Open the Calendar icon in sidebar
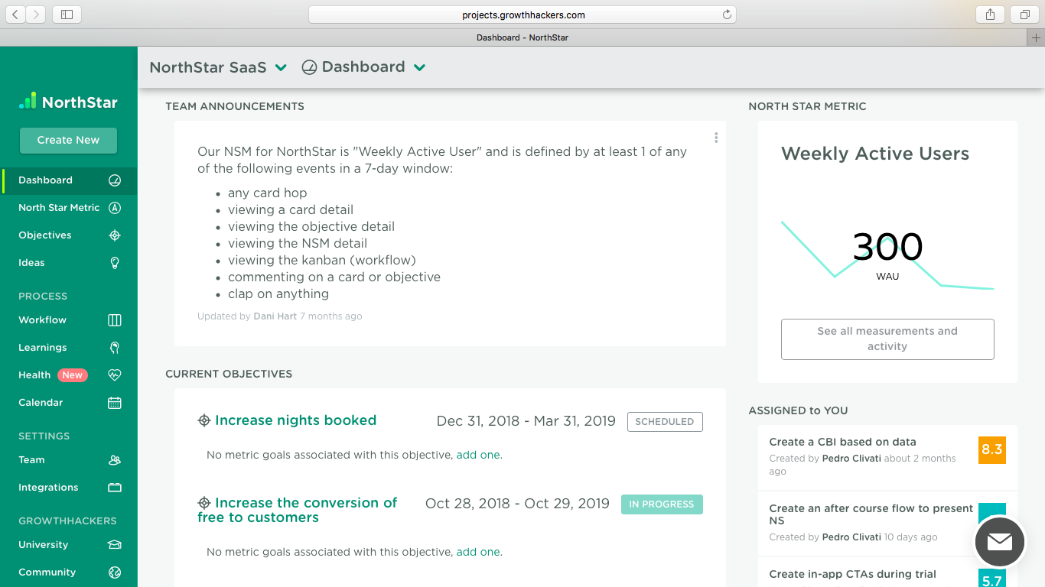Screen dimensions: 1045x587 coord(115,403)
